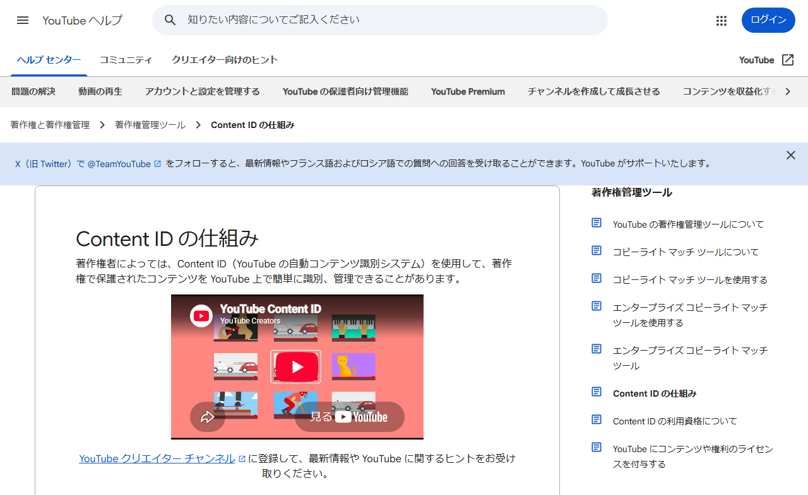
Task: Open YouTube クリエイター チャンネル link
Action: 157,459
